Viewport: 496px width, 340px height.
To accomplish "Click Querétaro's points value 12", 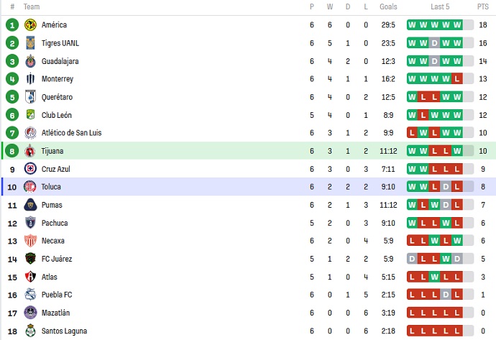I will [483, 97].
